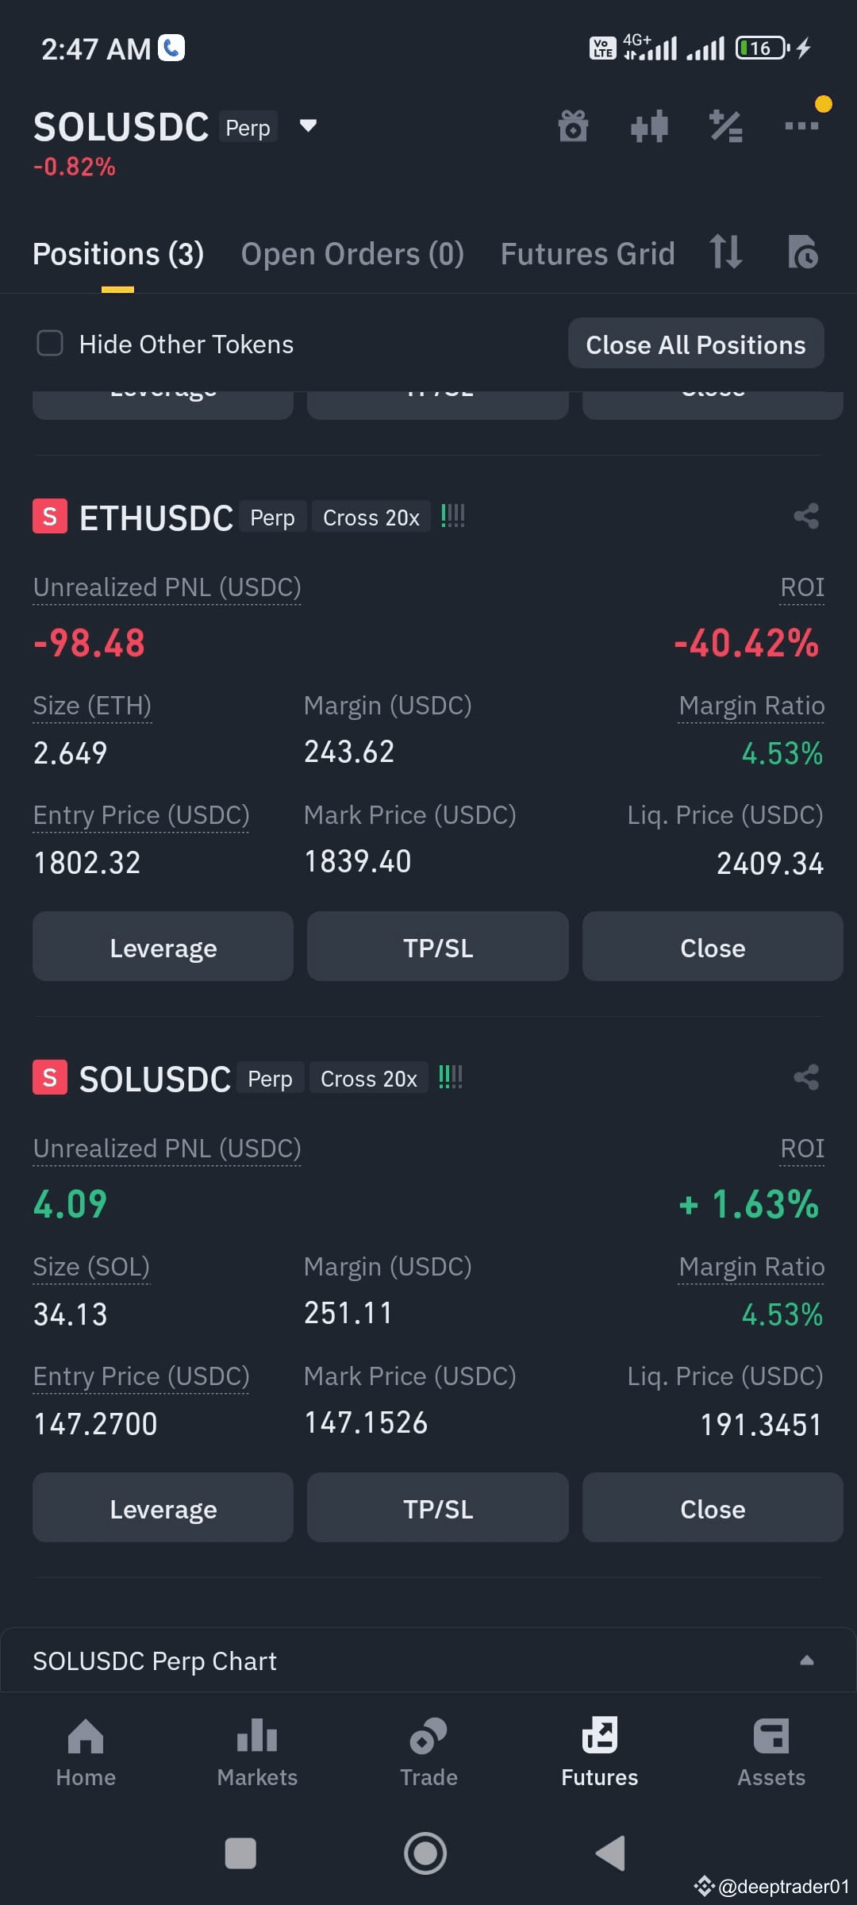The image size is (857, 1905).
Task: Expand the SOLUSDC pair selector arrow
Action: [x=308, y=125]
